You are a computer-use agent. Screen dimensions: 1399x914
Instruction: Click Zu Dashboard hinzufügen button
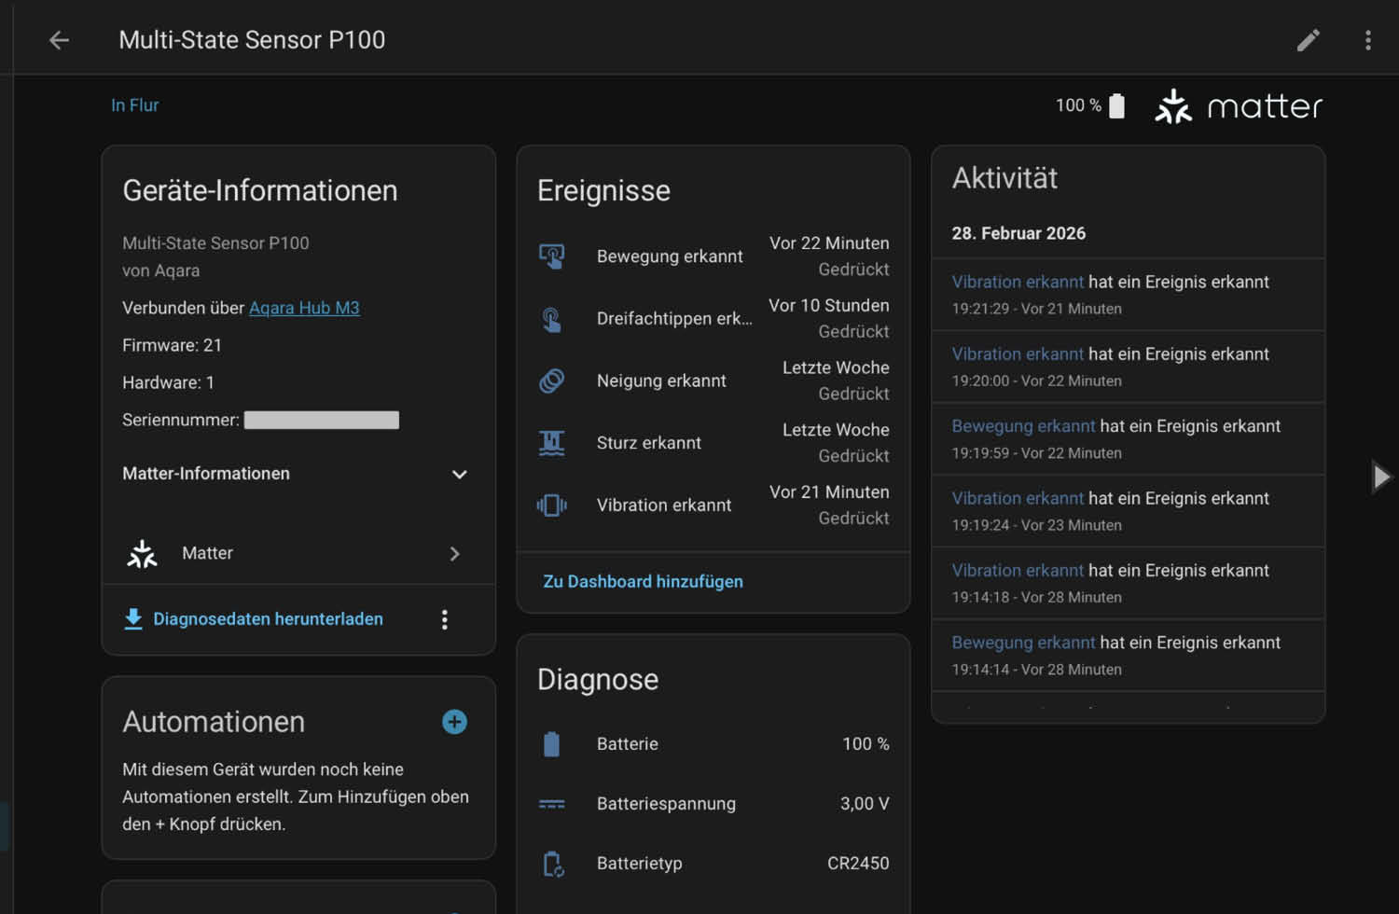(643, 581)
